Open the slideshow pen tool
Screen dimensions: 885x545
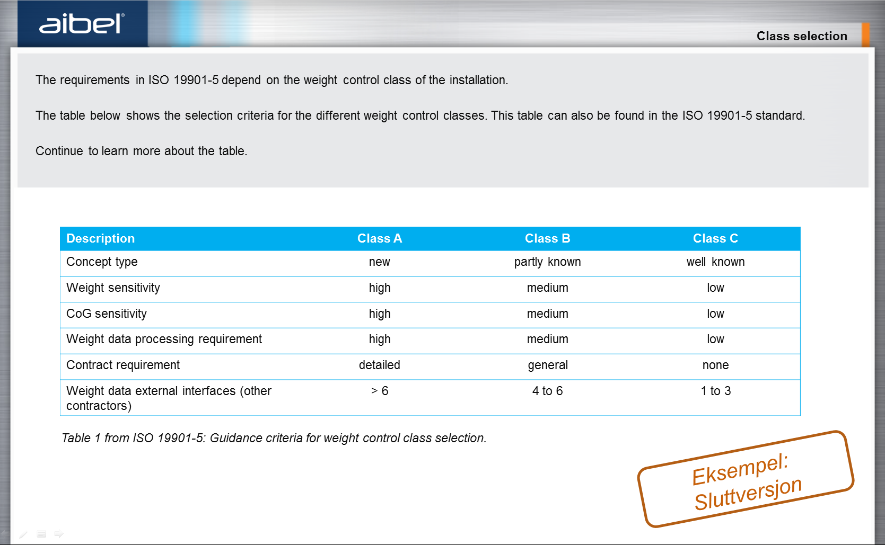coord(23,534)
